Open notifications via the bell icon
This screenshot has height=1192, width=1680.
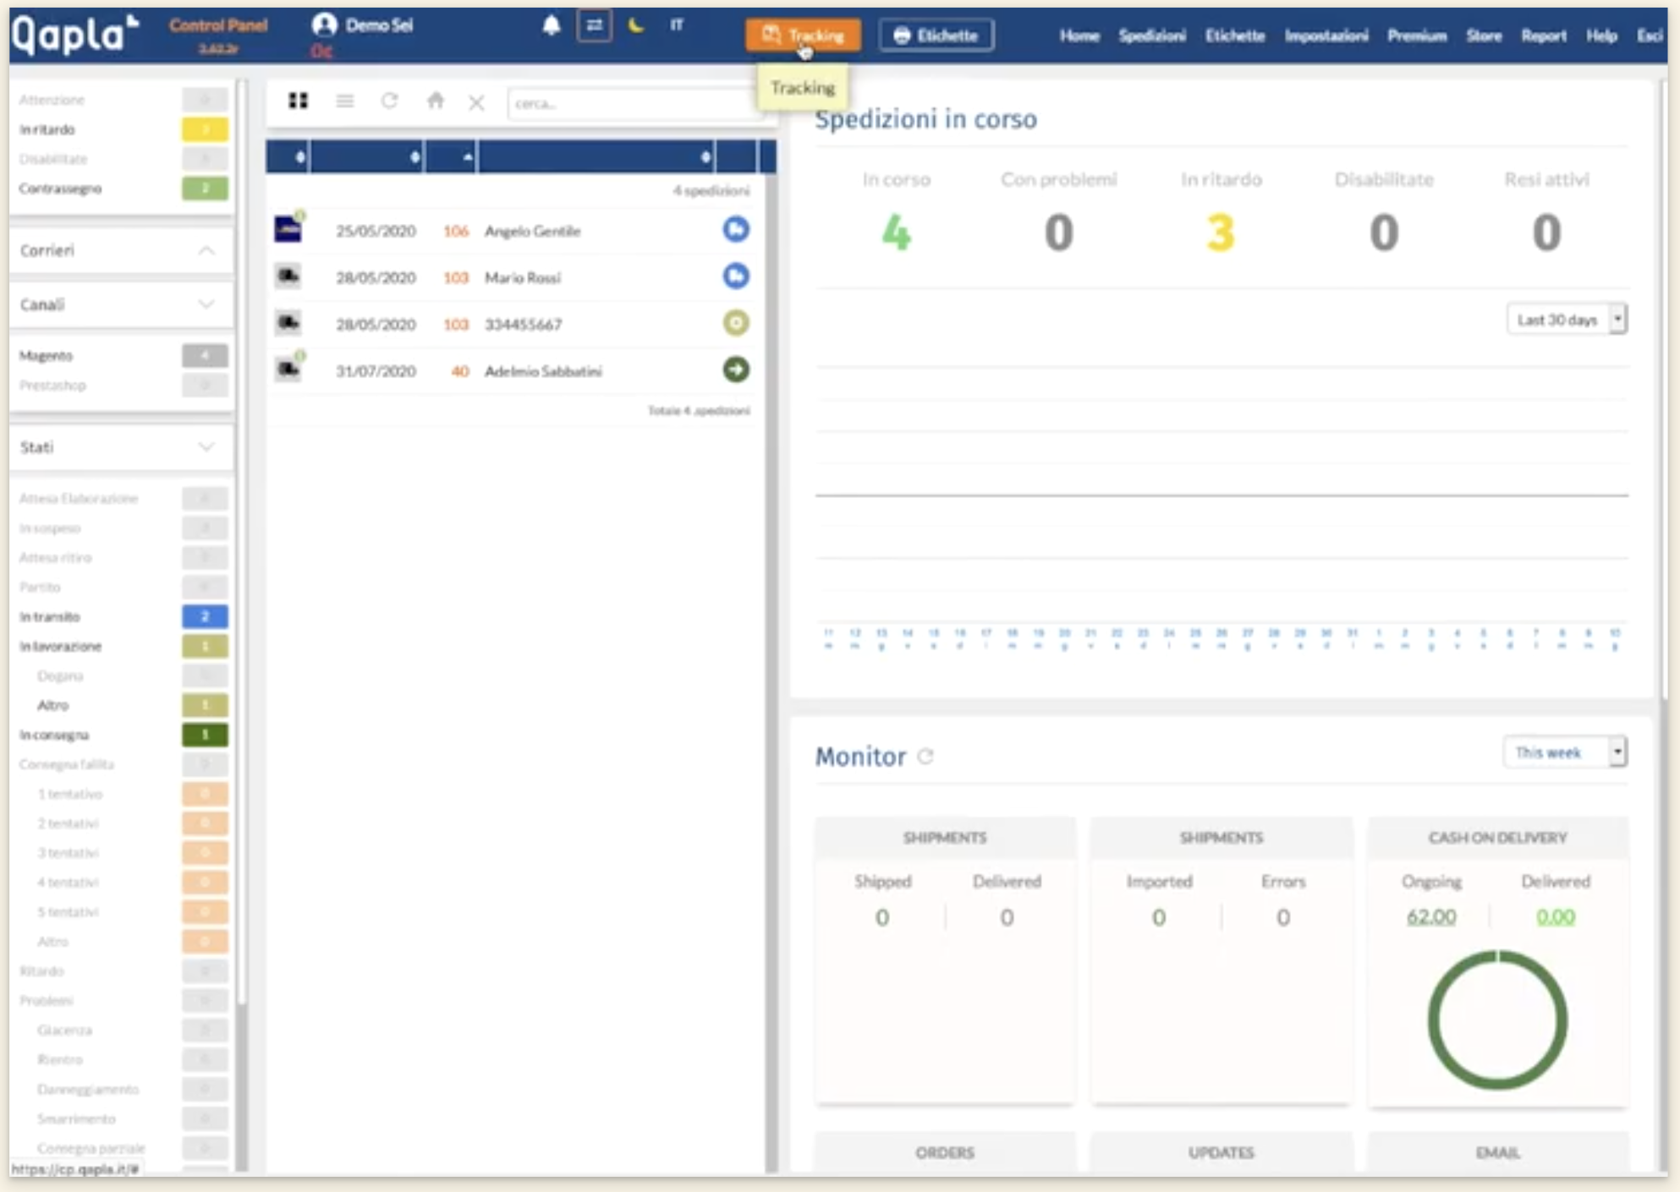point(552,26)
